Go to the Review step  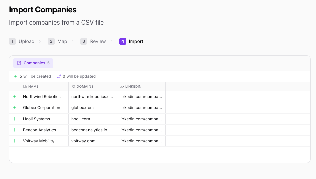pos(93,41)
